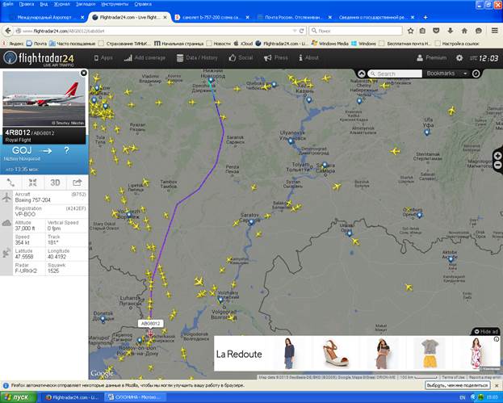
Task: Open the Apps menu
Action: [x=103, y=58]
